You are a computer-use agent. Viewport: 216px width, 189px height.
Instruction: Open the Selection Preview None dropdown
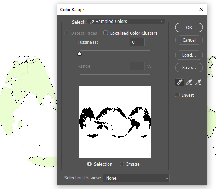click(x=136, y=178)
